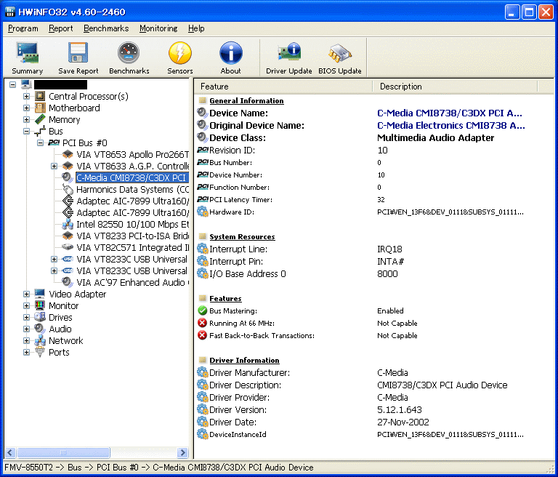Open the Monitoring menu
This screenshot has height=477, width=558.
pyautogui.click(x=158, y=28)
